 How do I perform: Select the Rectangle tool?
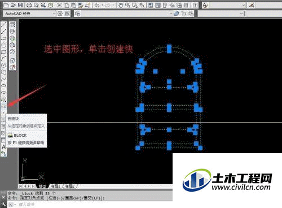[4, 52]
